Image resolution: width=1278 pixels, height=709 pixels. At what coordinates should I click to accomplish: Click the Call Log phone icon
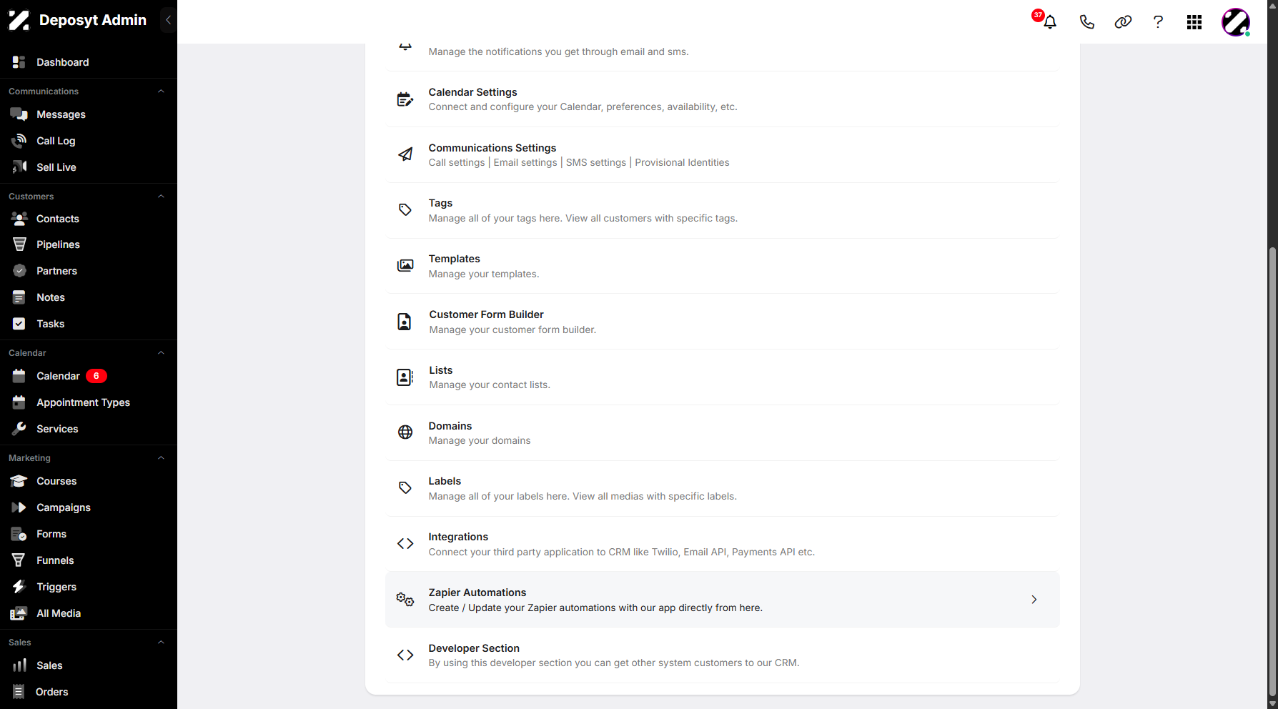click(19, 141)
